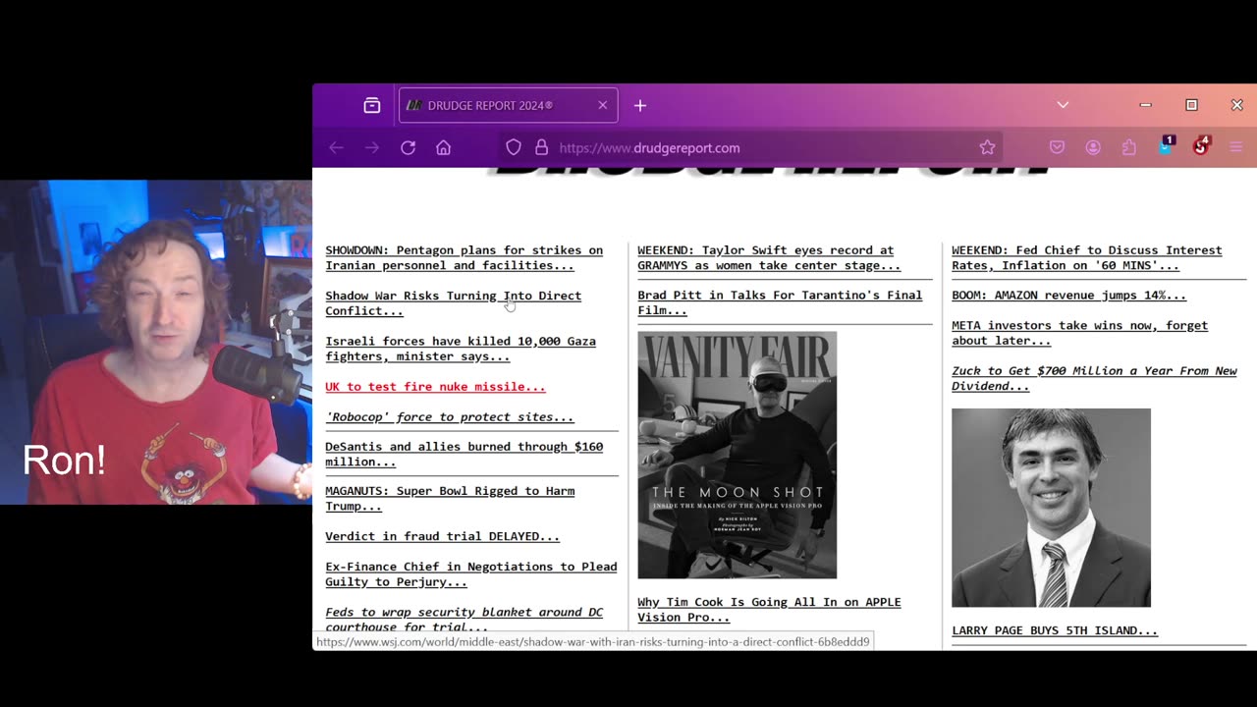
Task: Go forward one page
Action: [371, 147]
